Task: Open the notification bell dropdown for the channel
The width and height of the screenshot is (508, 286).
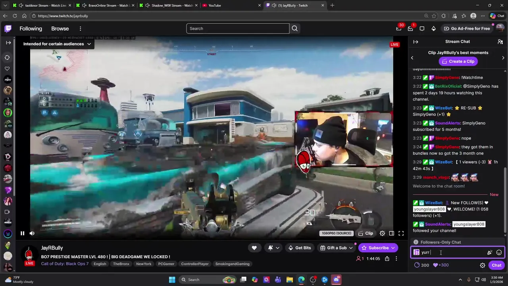Action: [x=273, y=248]
